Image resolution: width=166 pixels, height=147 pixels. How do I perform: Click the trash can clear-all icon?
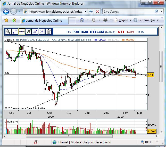[48, 31]
